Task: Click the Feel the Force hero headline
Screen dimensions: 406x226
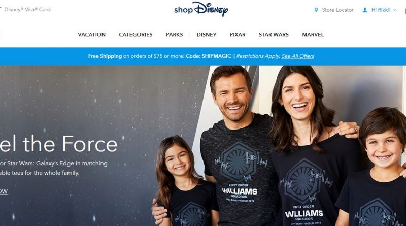Action: click(x=59, y=144)
